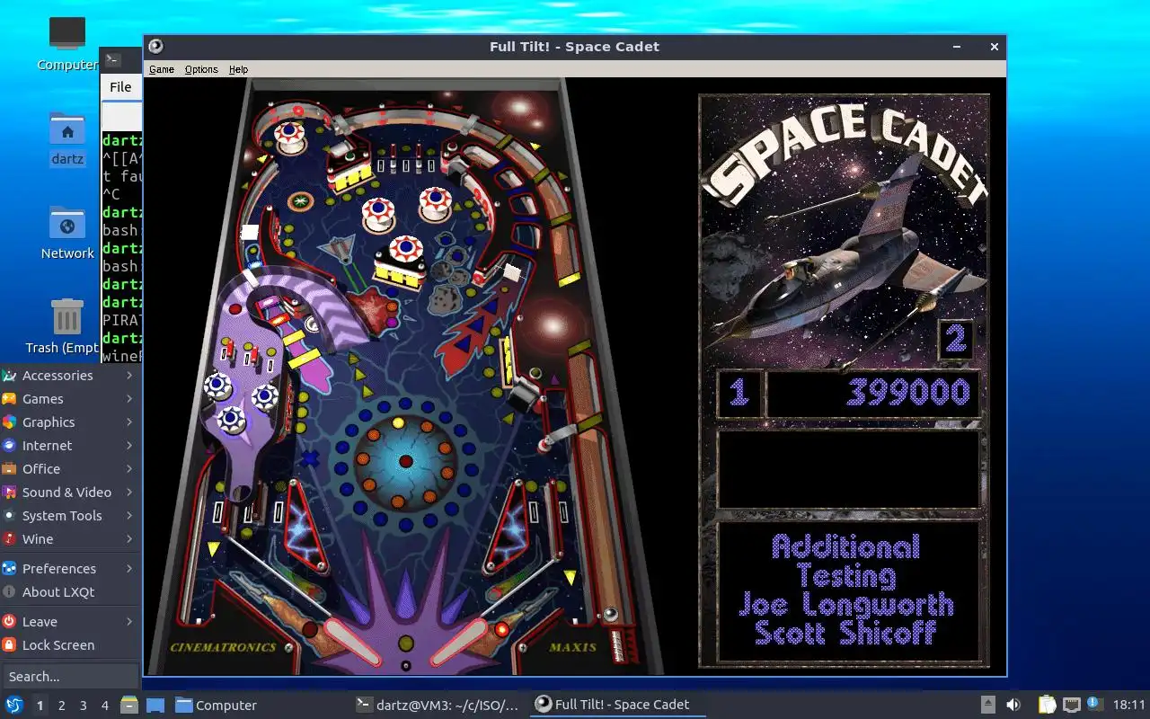Open the dartz home folder icon
Image resolution: width=1150 pixels, height=719 pixels.
point(67,139)
